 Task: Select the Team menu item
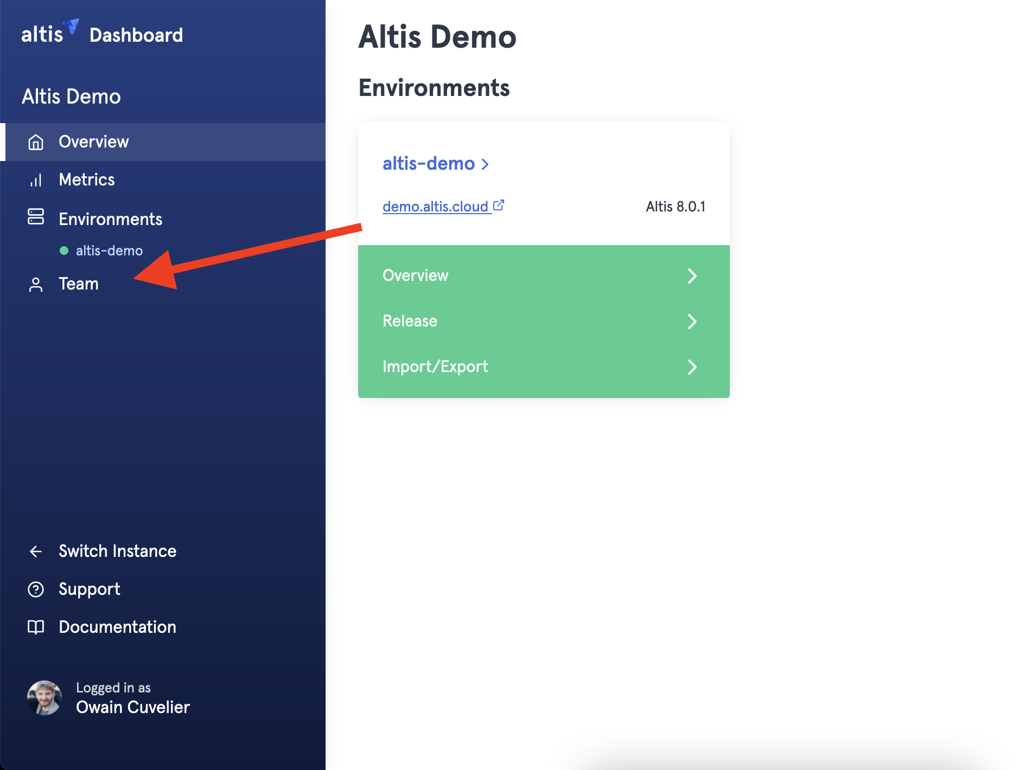click(78, 284)
